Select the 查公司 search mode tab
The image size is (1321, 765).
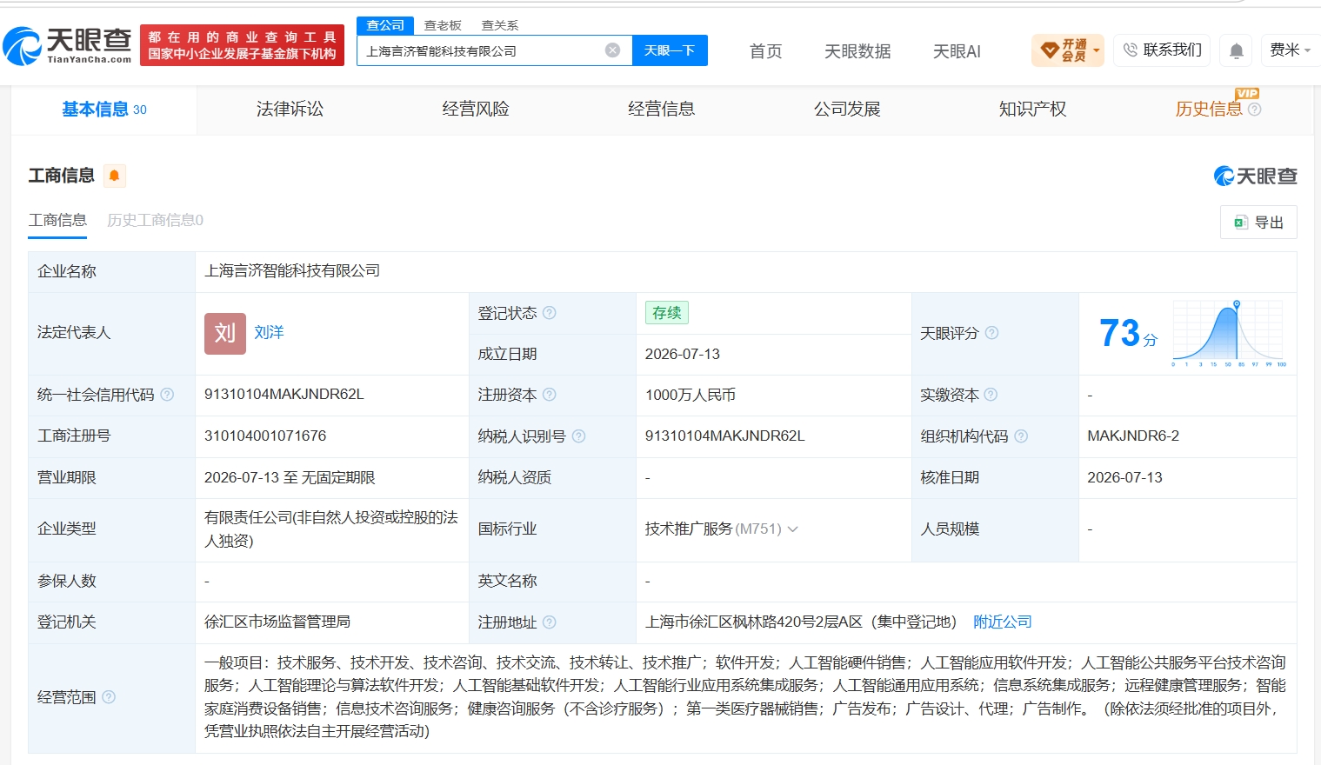point(385,25)
